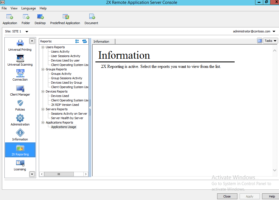279x200 pixels.
Task: Select the Groups Activity report
Action: click(61, 74)
